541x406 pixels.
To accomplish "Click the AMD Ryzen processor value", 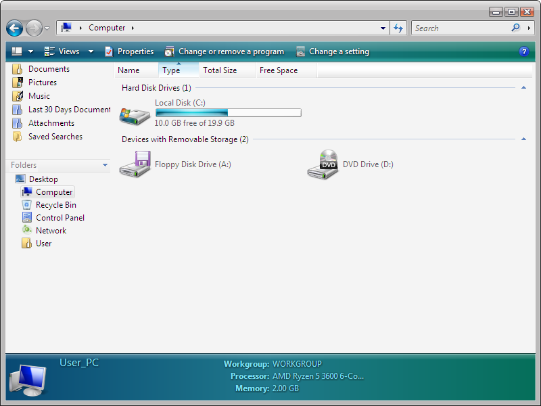I will [318, 376].
